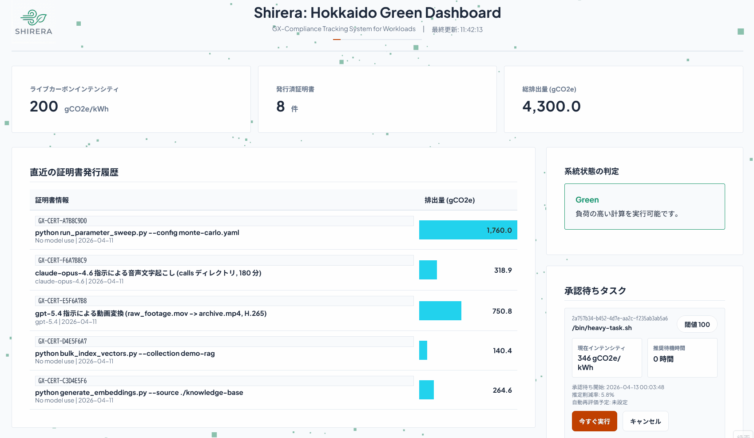This screenshot has width=754, height=438.
Task: Click the 閾値 100 badge
Action: click(x=697, y=325)
